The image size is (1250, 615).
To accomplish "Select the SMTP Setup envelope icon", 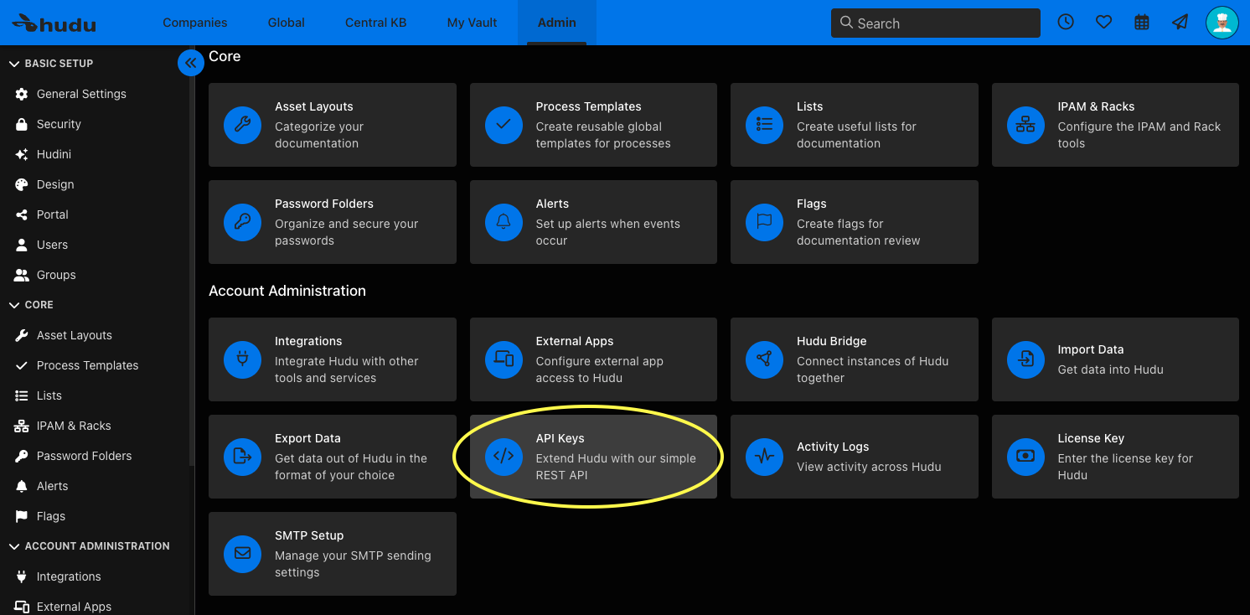I will click(242, 554).
